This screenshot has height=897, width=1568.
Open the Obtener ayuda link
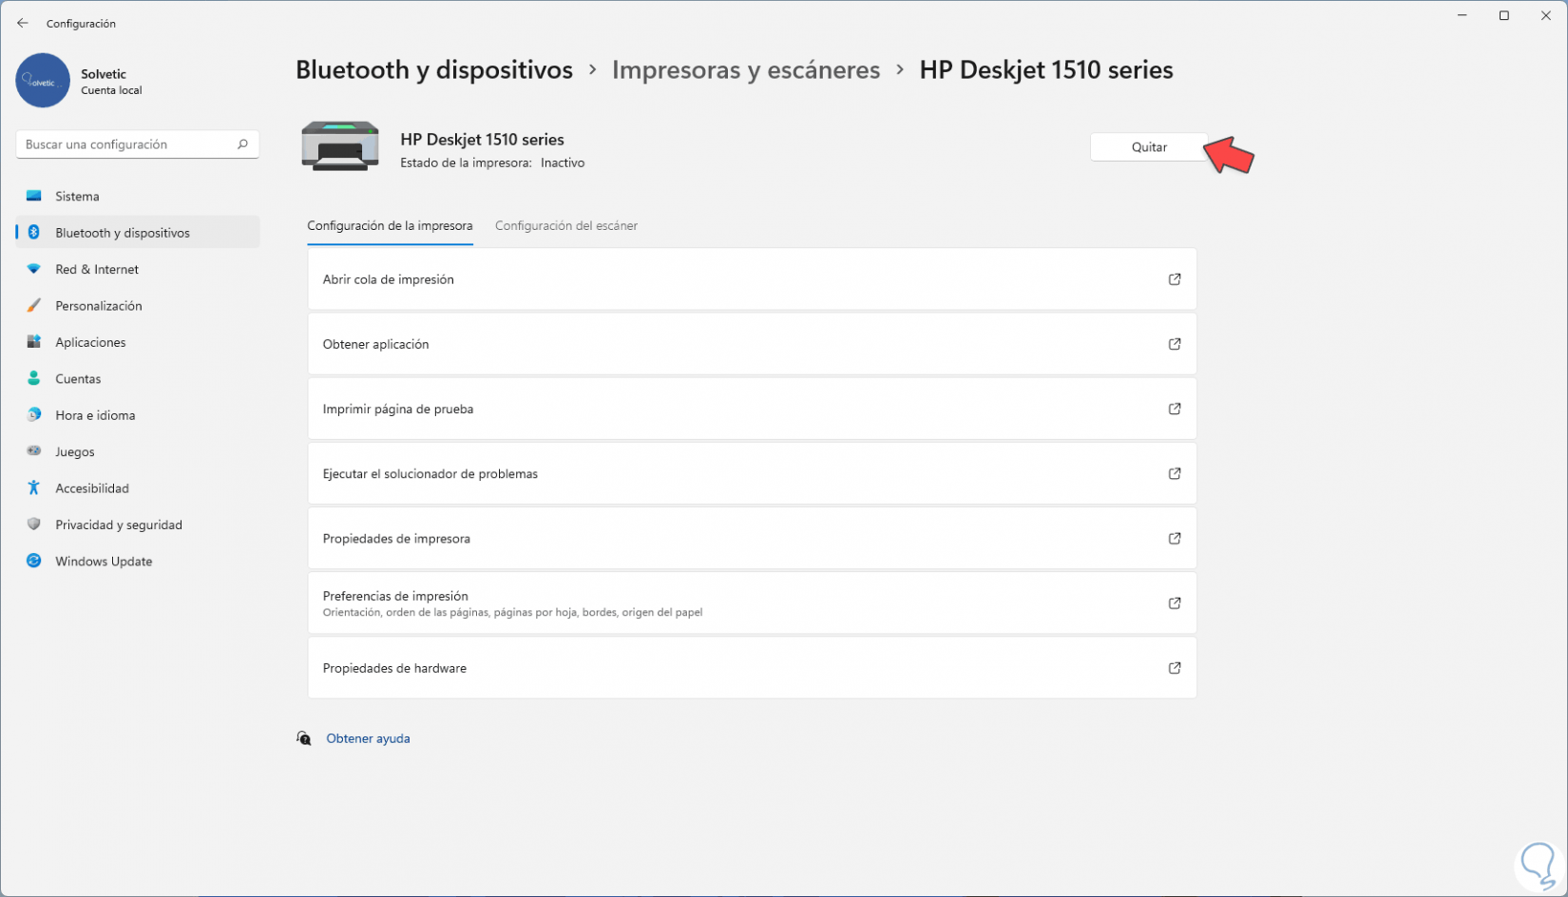[x=368, y=738]
